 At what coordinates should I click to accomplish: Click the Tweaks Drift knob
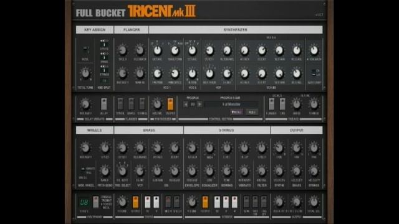pyautogui.click(x=297, y=104)
